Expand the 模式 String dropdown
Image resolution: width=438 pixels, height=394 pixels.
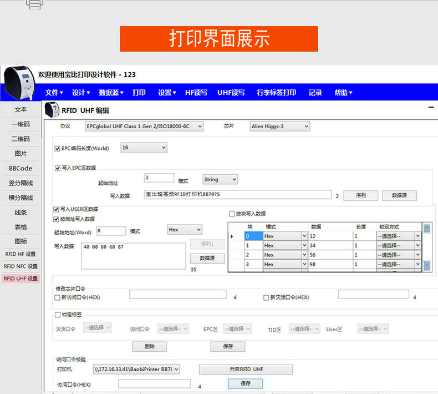point(220,179)
